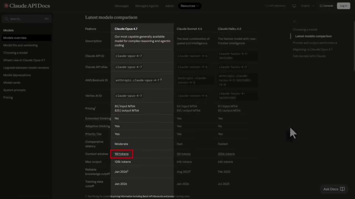Image resolution: width=355 pixels, height=199 pixels.
Task: Click Opus Jan 2026 reliable knowledge cutoff
Action: [121, 172]
